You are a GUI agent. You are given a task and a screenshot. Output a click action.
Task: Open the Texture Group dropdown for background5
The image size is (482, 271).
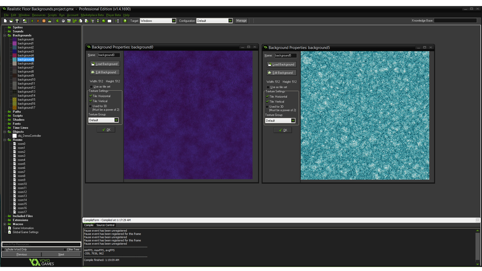coord(293,120)
